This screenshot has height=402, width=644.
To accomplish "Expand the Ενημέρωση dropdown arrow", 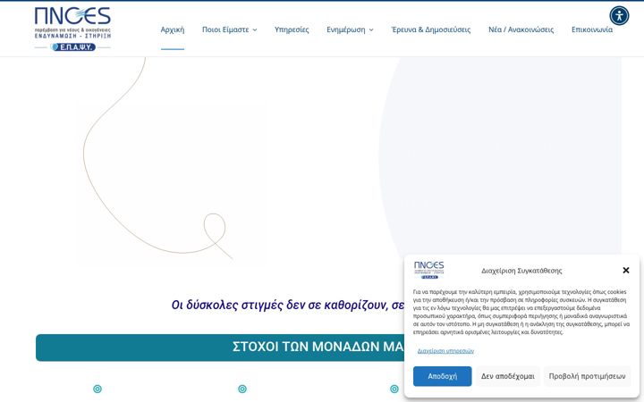I will 371,30.
